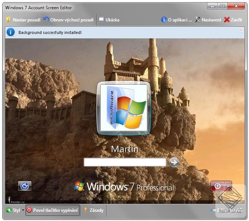Click the login arrow button
249x221 pixels.
tap(174, 162)
